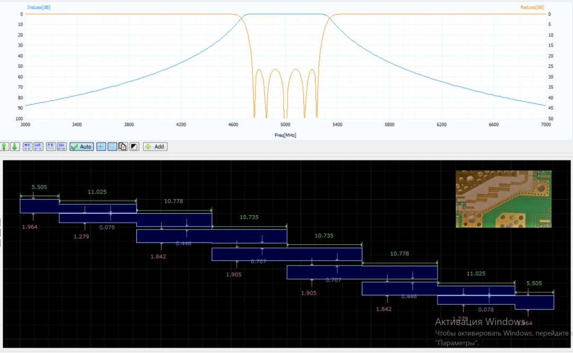The image size is (573, 353).
Task: Click the PCB filter photo thumbnail
Action: [503, 199]
